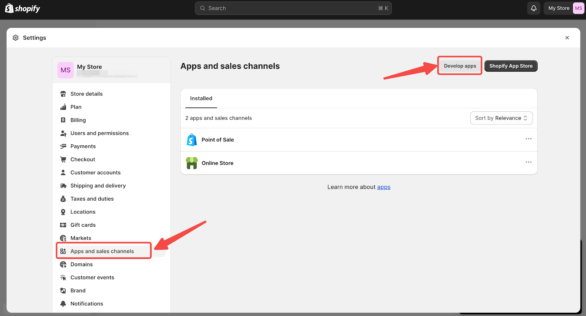Viewport: 586px width, 316px height.
Task: Click the top Search field
Action: (x=293, y=8)
